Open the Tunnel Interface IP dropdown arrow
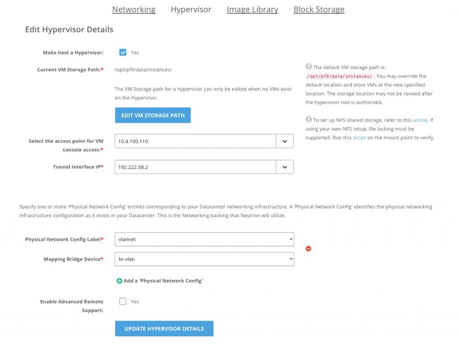Screen dimensions: 459x347 (285, 167)
